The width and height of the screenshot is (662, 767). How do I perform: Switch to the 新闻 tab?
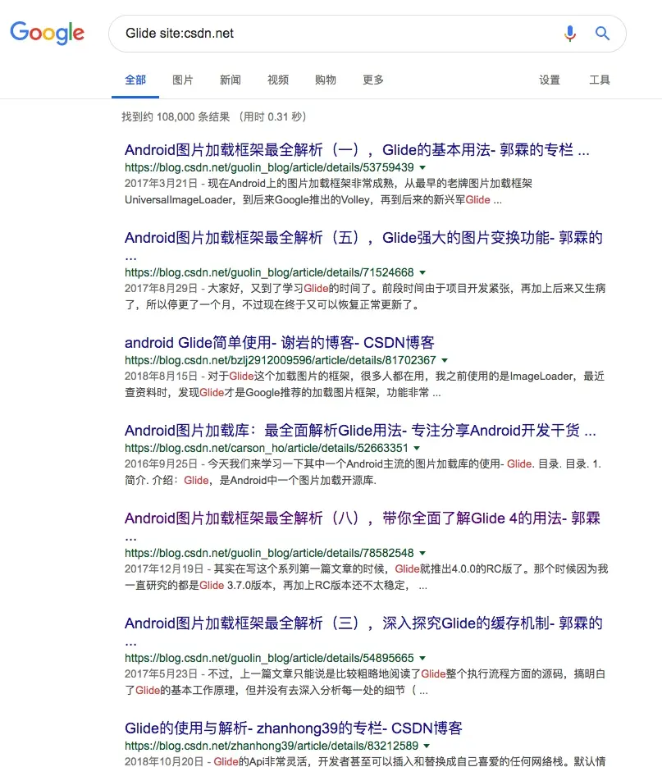coord(230,80)
